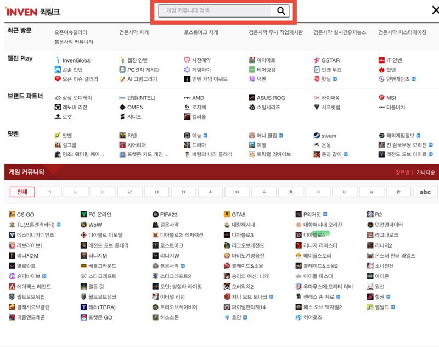Click the FIFA23 game icon
The width and height of the screenshot is (439, 347).
(x=155, y=215)
